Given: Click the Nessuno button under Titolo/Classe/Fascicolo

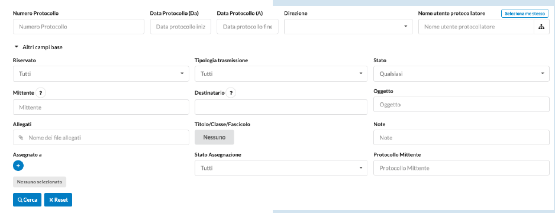Looking at the screenshot, I should point(214,137).
